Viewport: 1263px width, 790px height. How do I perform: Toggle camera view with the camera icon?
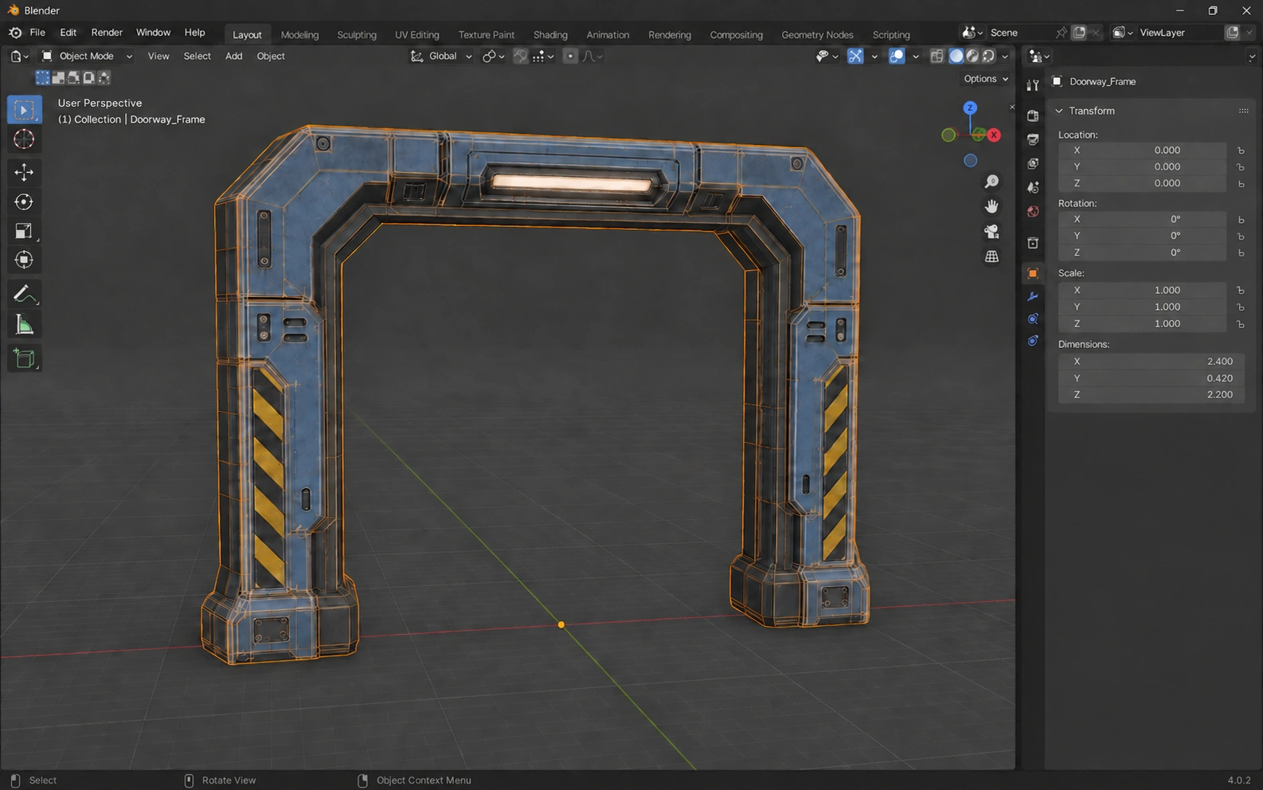point(991,232)
